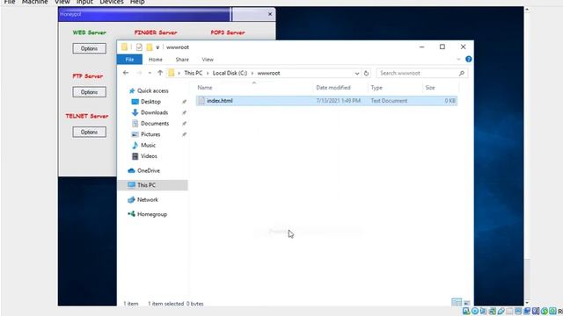Select Homegroup in the sidebar
Screen dimensions: 563x316
tap(152, 214)
